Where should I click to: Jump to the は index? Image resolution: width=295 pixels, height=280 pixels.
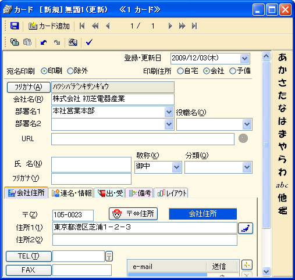(x=282, y=121)
